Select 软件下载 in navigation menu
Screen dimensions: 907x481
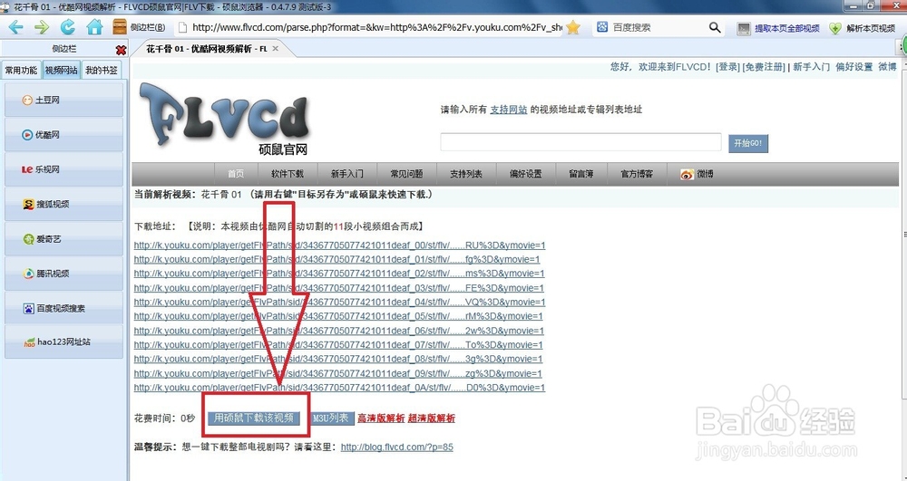[x=288, y=174]
